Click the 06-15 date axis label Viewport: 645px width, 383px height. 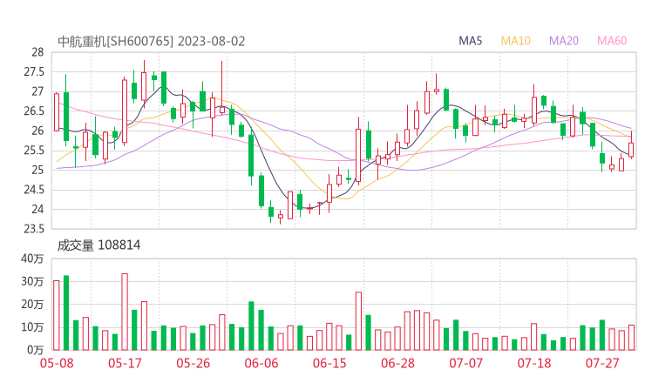tap(329, 363)
